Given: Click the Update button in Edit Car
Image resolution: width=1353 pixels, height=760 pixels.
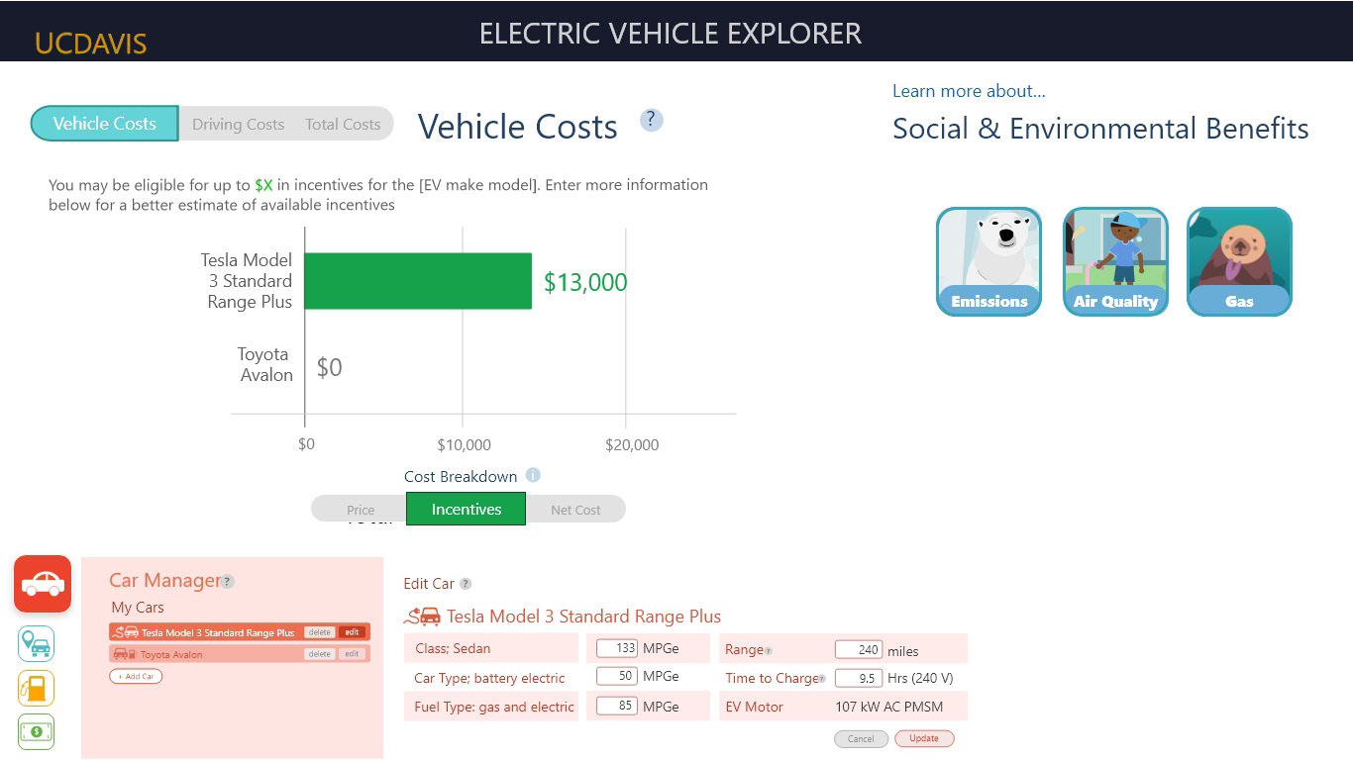Looking at the screenshot, I should point(924,738).
